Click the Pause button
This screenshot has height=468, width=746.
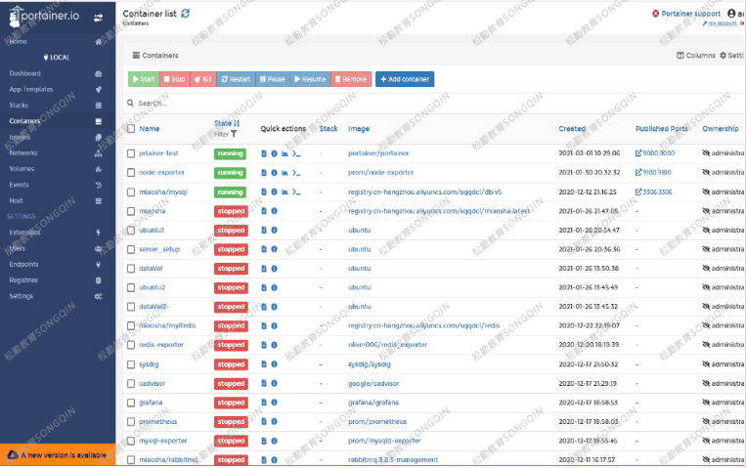click(273, 79)
